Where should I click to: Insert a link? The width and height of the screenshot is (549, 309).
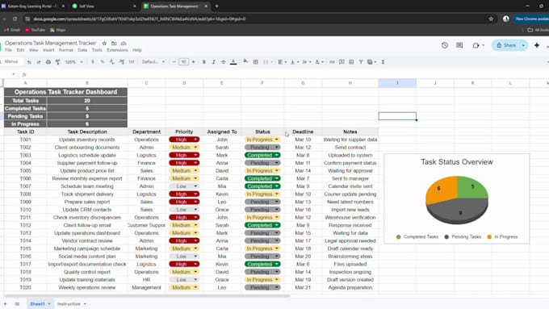click(332, 62)
